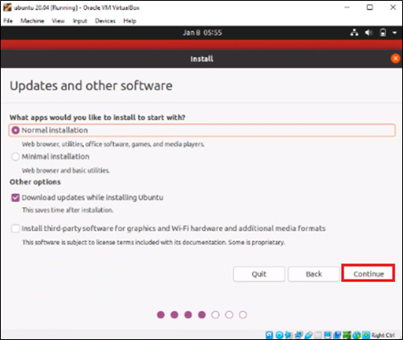
Task: Click the wired network icon in top bar
Action: [x=354, y=33]
